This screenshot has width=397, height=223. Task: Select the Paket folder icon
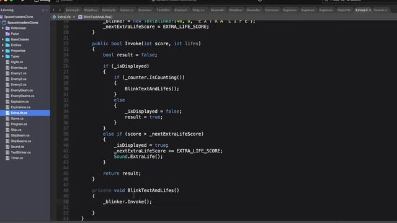click(7, 33)
